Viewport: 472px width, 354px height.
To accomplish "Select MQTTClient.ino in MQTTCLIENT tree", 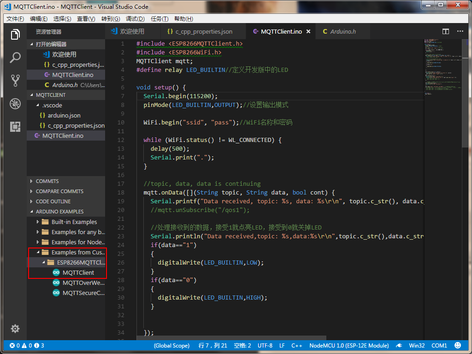I will tap(66, 136).
